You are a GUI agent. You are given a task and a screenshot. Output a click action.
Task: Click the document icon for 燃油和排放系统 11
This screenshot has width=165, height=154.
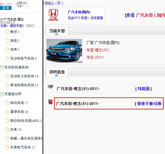[7, 85]
